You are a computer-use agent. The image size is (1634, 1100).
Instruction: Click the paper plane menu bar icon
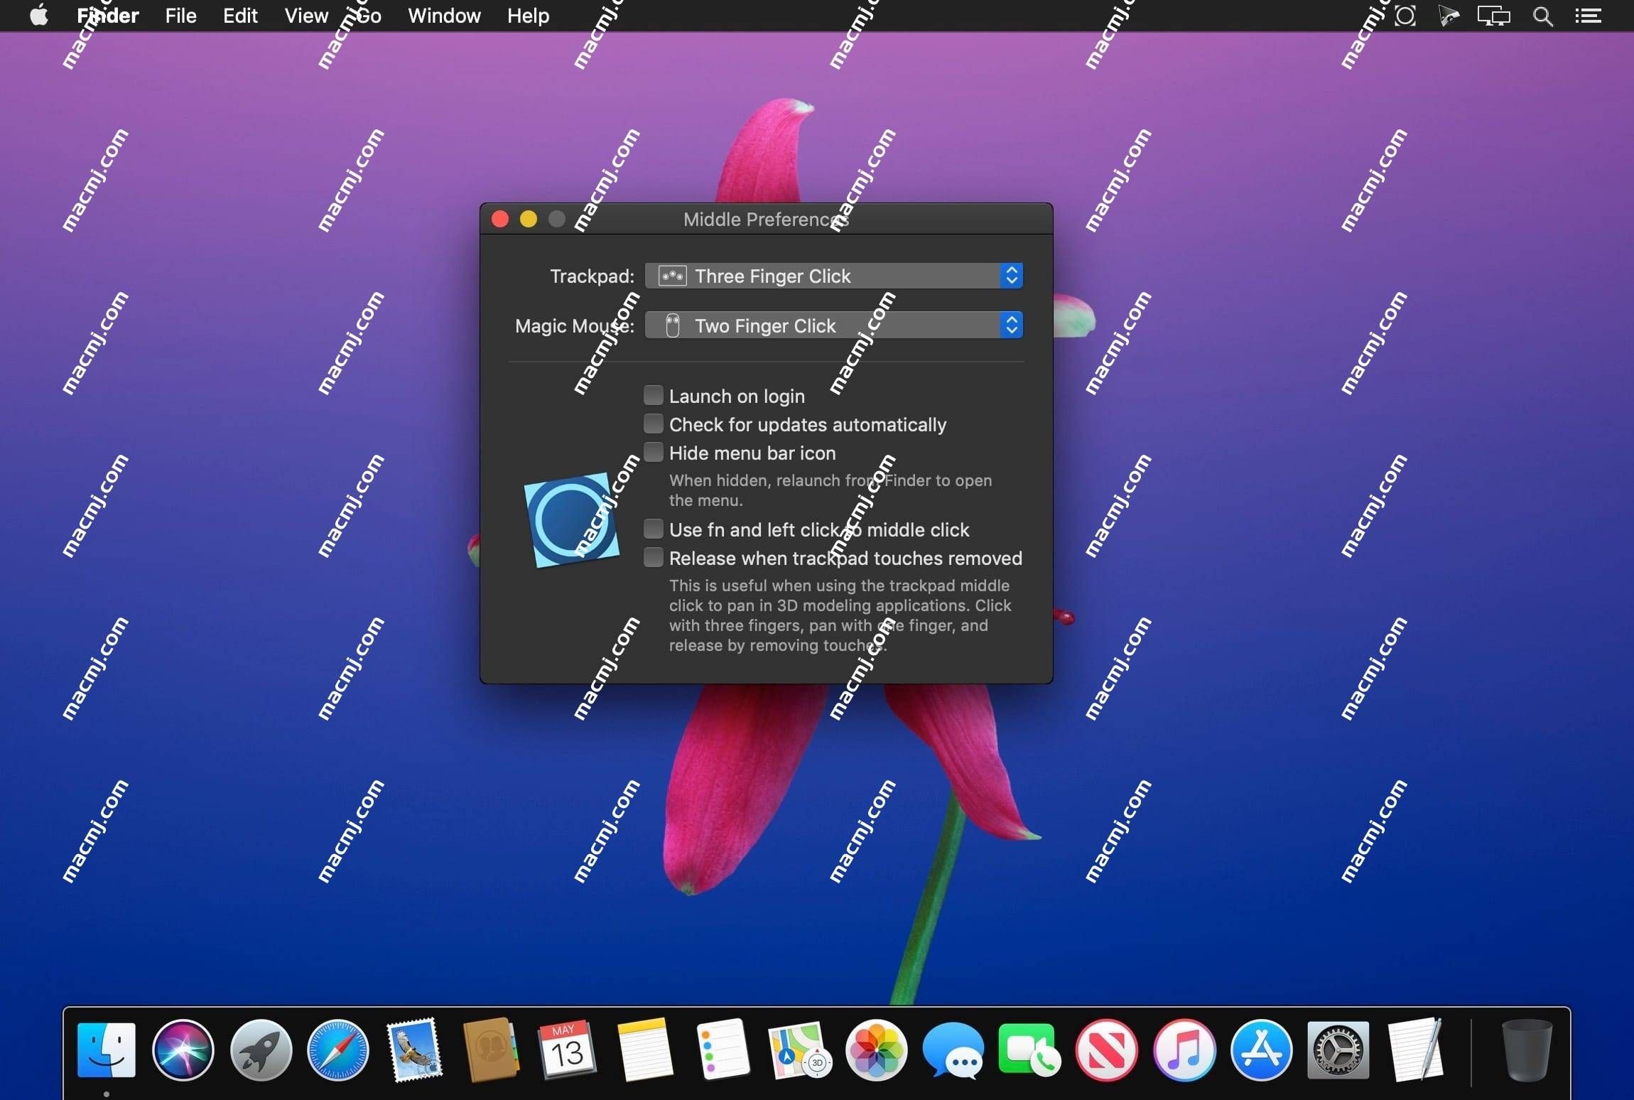[x=1449, y=16]
